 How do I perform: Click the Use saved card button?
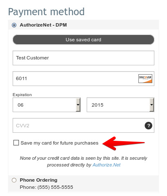pyautogui.click(x=83, y=40)
